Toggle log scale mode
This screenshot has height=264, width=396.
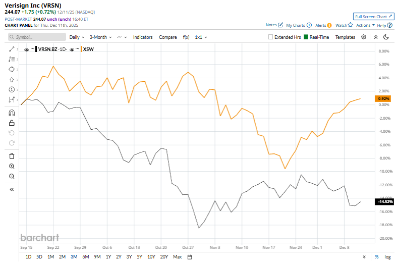[x=387, y=257]
